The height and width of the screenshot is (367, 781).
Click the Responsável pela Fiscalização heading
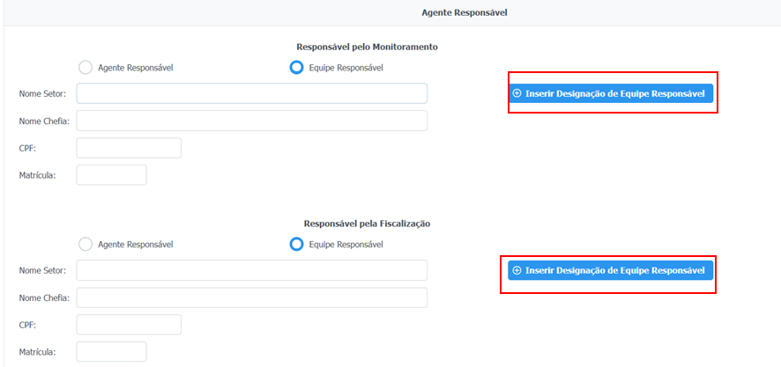pos(367,224)
